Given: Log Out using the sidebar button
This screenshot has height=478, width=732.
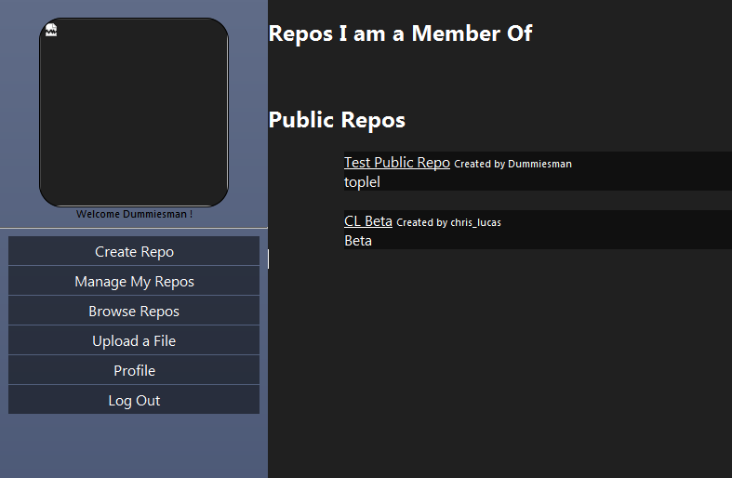Looking at the screenshot, I should pos(134,400).
